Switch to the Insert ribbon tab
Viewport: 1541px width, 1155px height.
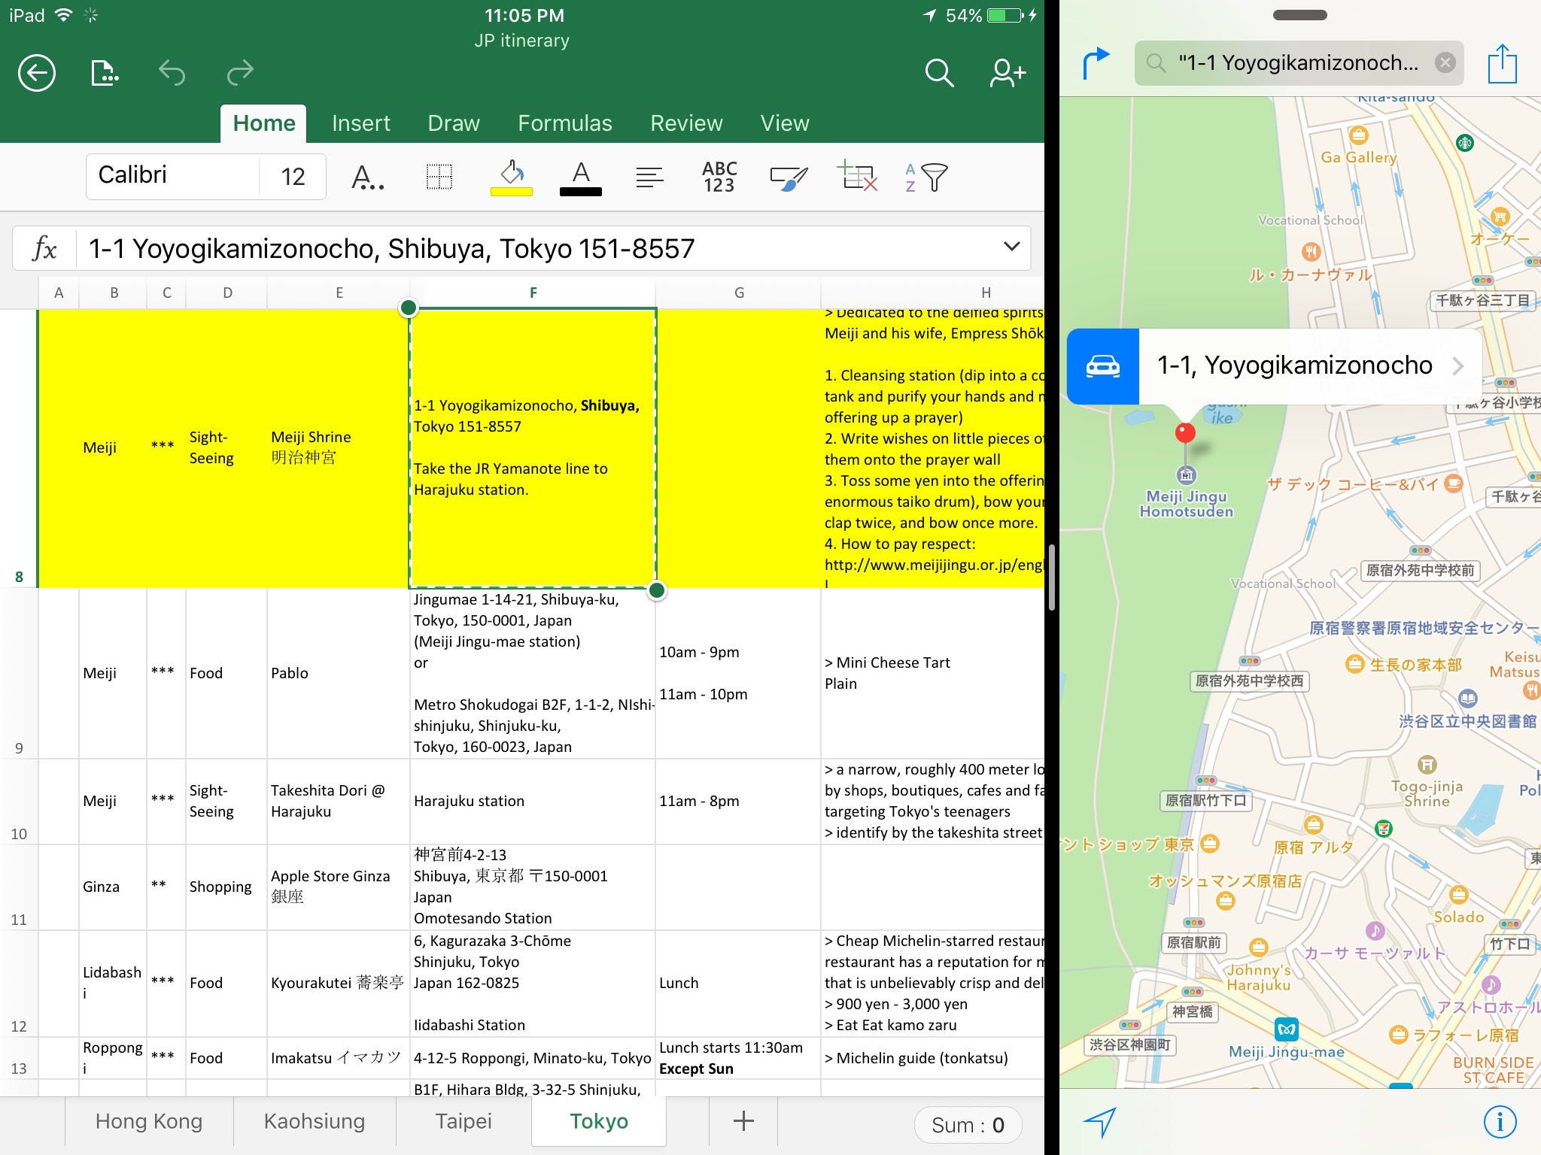pyautogui.click(x=361, y=123)
